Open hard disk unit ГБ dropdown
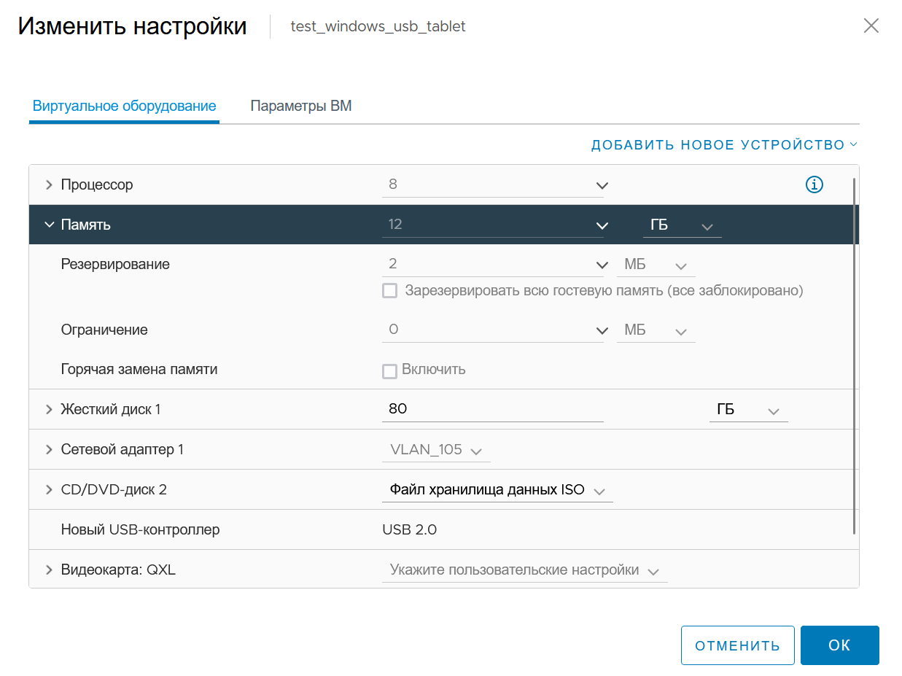902x676 pixels. (748, 410)
